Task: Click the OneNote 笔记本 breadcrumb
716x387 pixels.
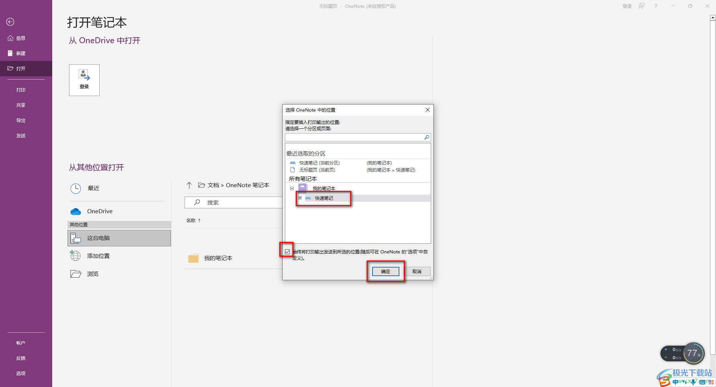Action: (248, 185)
